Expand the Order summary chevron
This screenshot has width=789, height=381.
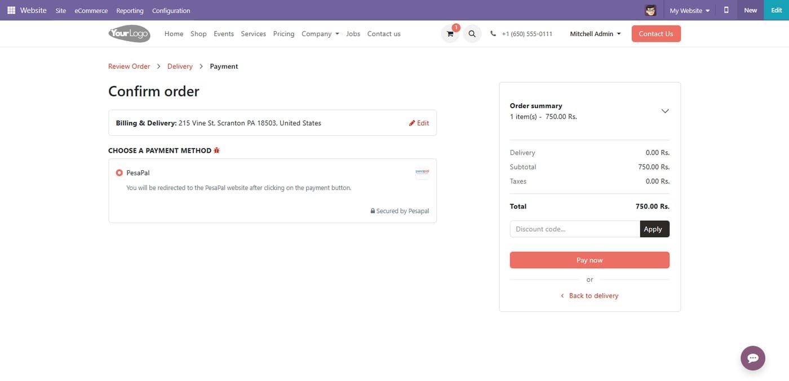pos(665,111)
